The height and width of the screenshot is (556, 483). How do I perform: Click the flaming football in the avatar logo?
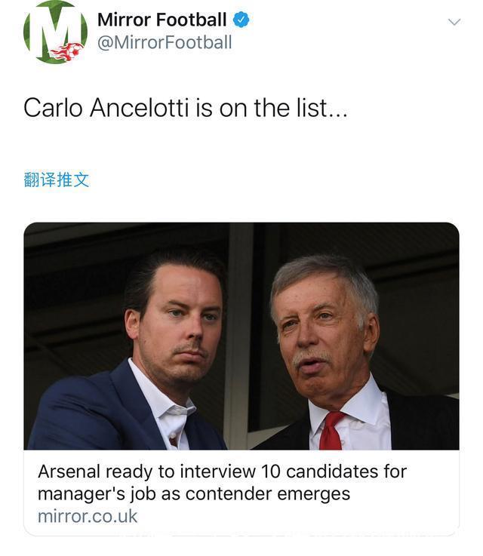coord(67,51)
